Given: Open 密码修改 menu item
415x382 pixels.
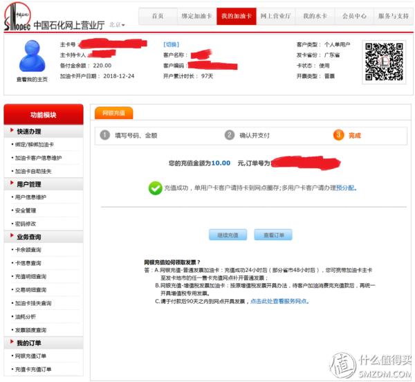Looking at the screenshot, I should 26,224.
